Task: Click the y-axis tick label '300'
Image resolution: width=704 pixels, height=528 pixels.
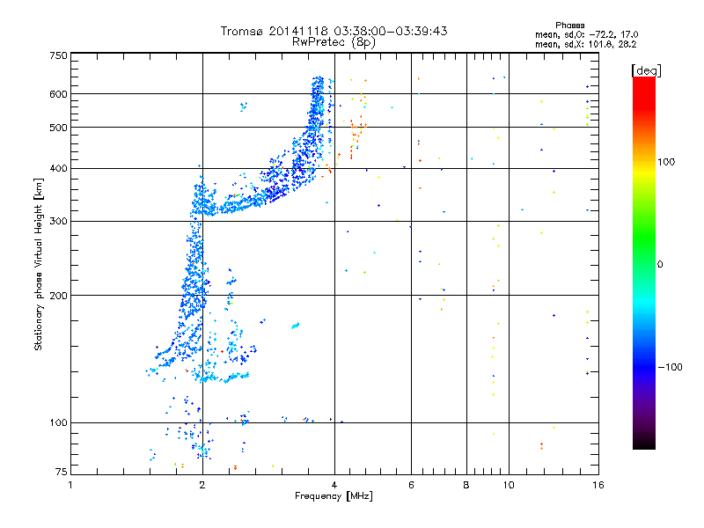Action: coord(58,222)
